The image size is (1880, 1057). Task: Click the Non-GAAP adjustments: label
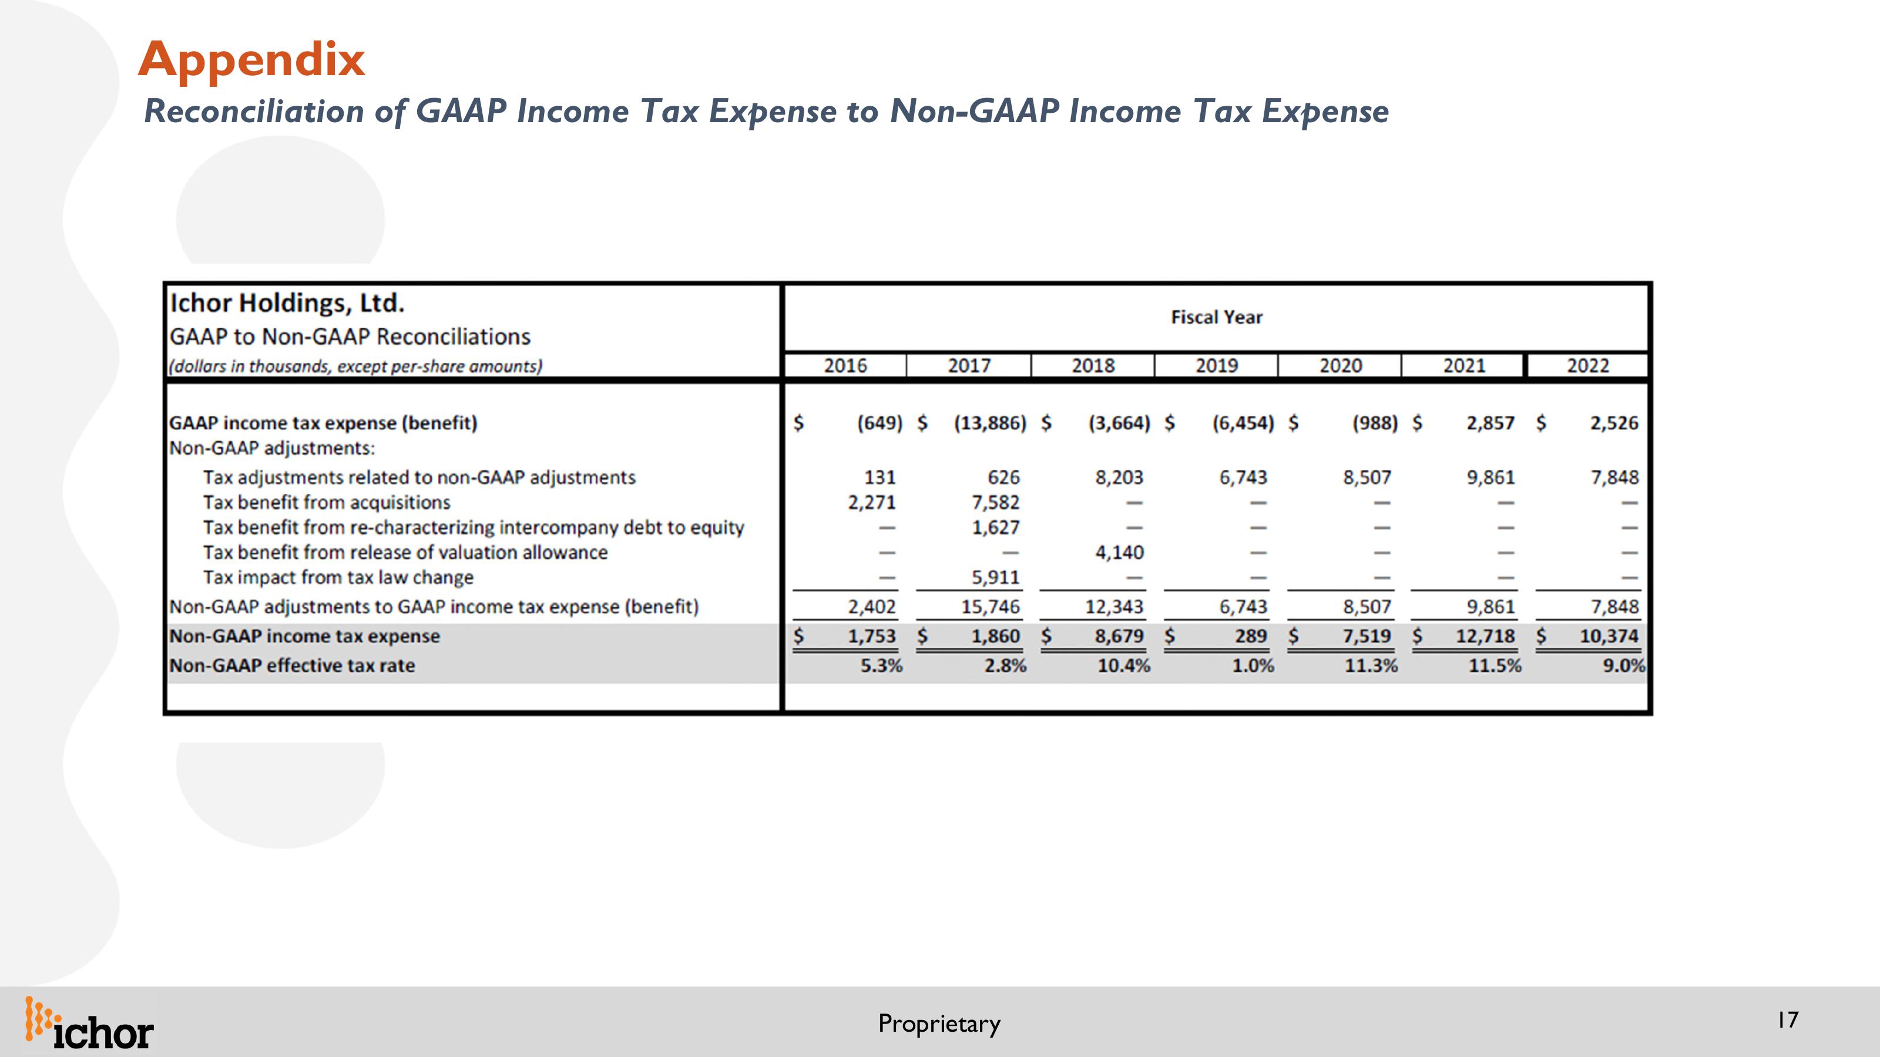pos(272,448)
